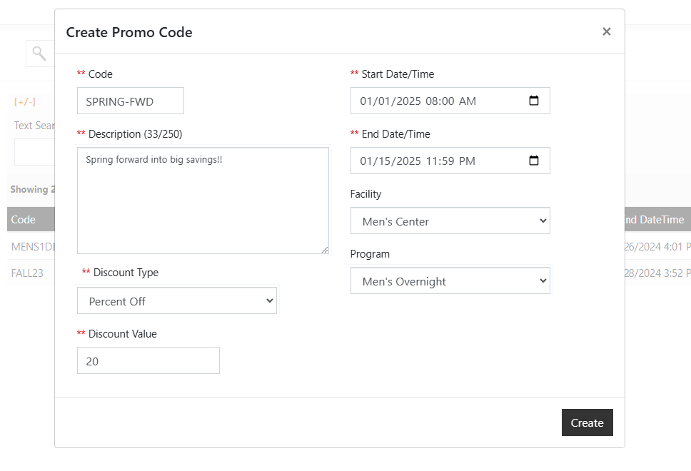Click inside the Description text area
This screenshot has width=691, height=471.
(202, 200)
